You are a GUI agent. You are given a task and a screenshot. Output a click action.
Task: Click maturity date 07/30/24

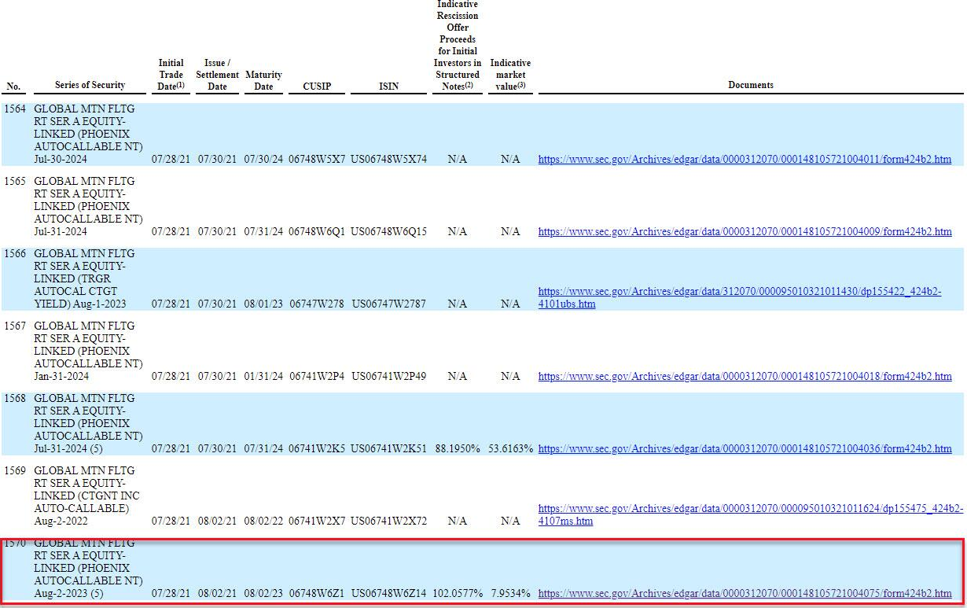[x=263, y=159]
